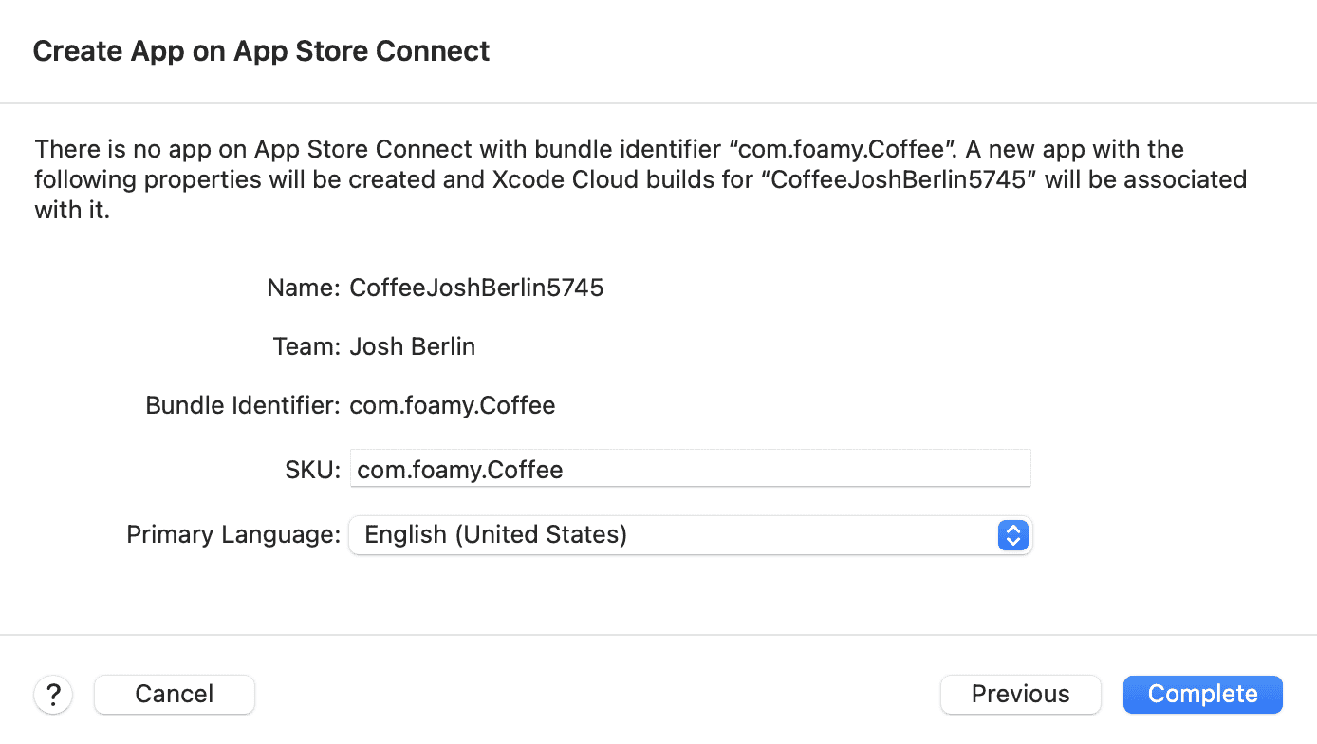Click the Complete button
Screen dimensions: 1317x744
(x=1202, y=694)
